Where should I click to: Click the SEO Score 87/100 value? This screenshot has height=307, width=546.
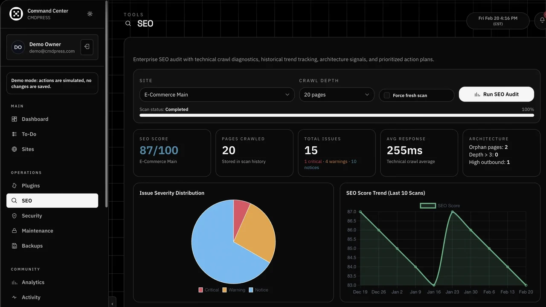click(159, 150)
